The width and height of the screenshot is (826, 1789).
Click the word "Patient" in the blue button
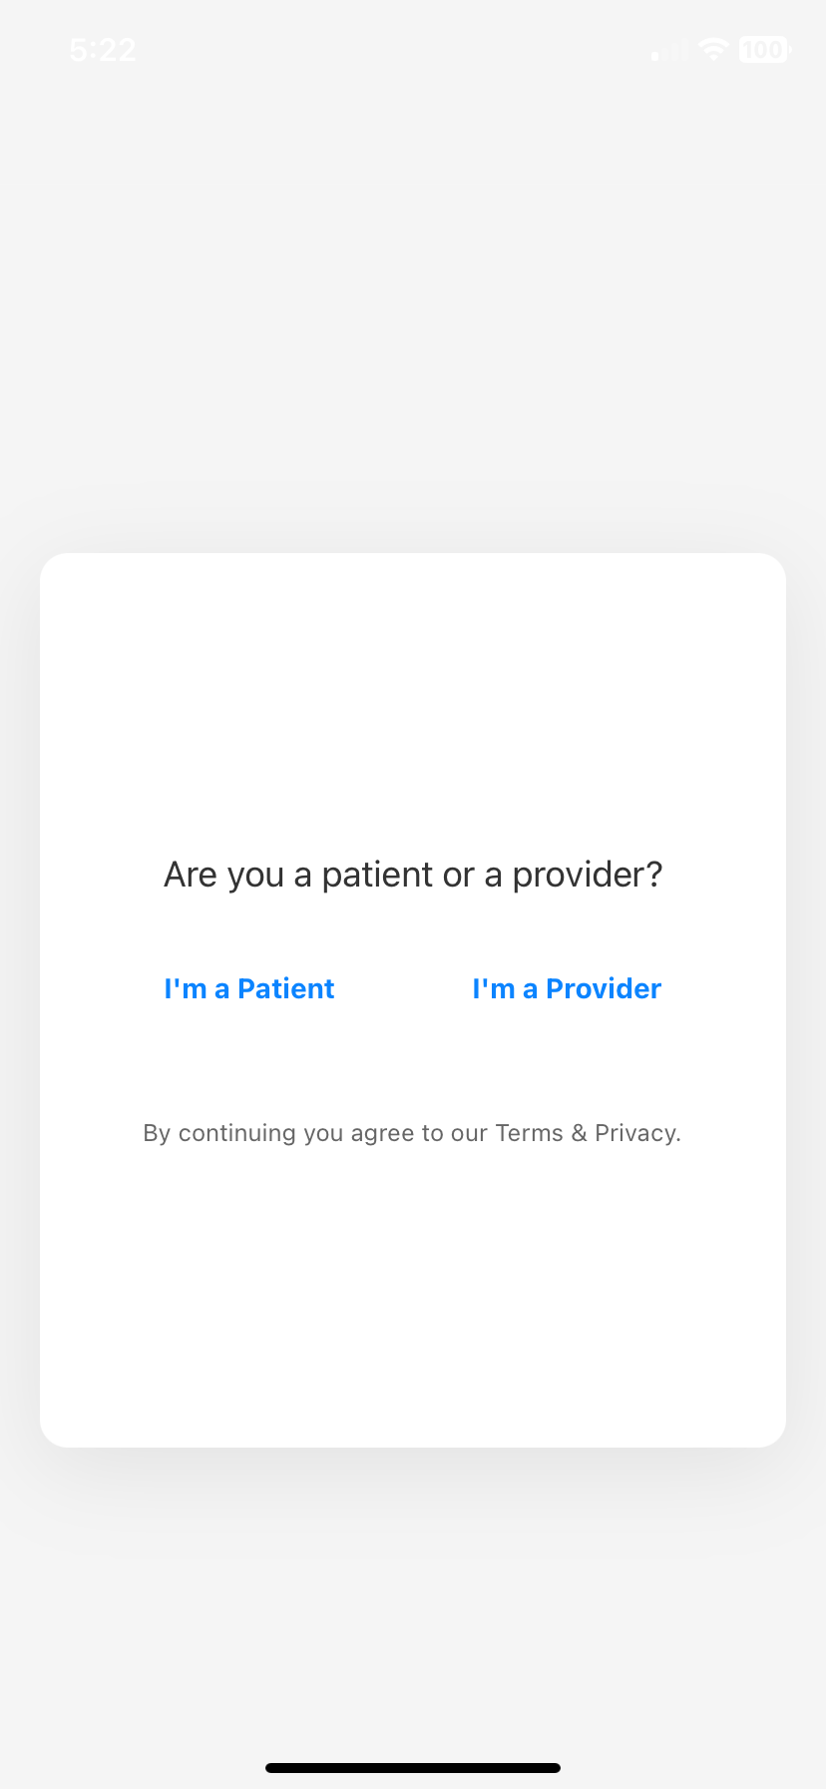pos(286,988)
